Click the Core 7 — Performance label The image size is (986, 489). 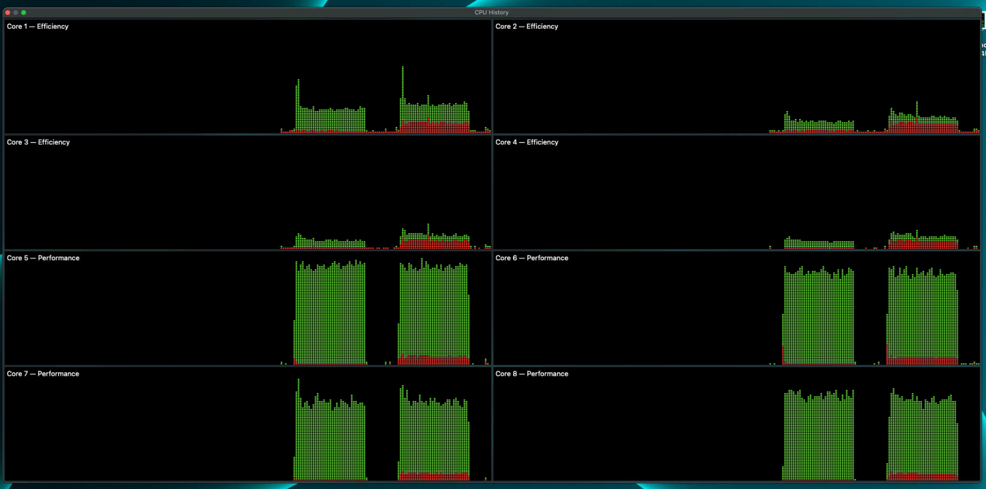[43, 374]
